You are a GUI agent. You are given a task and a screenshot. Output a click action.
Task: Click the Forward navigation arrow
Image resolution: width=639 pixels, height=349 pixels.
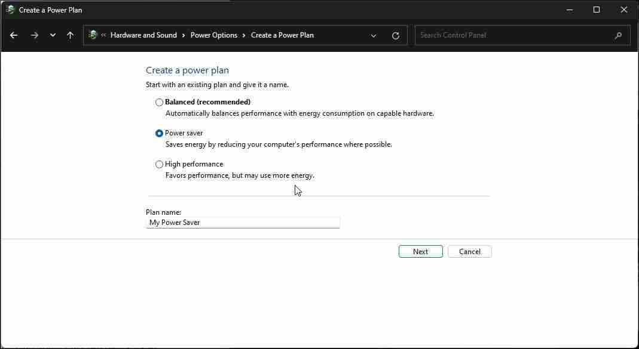[x=34, y=35]
